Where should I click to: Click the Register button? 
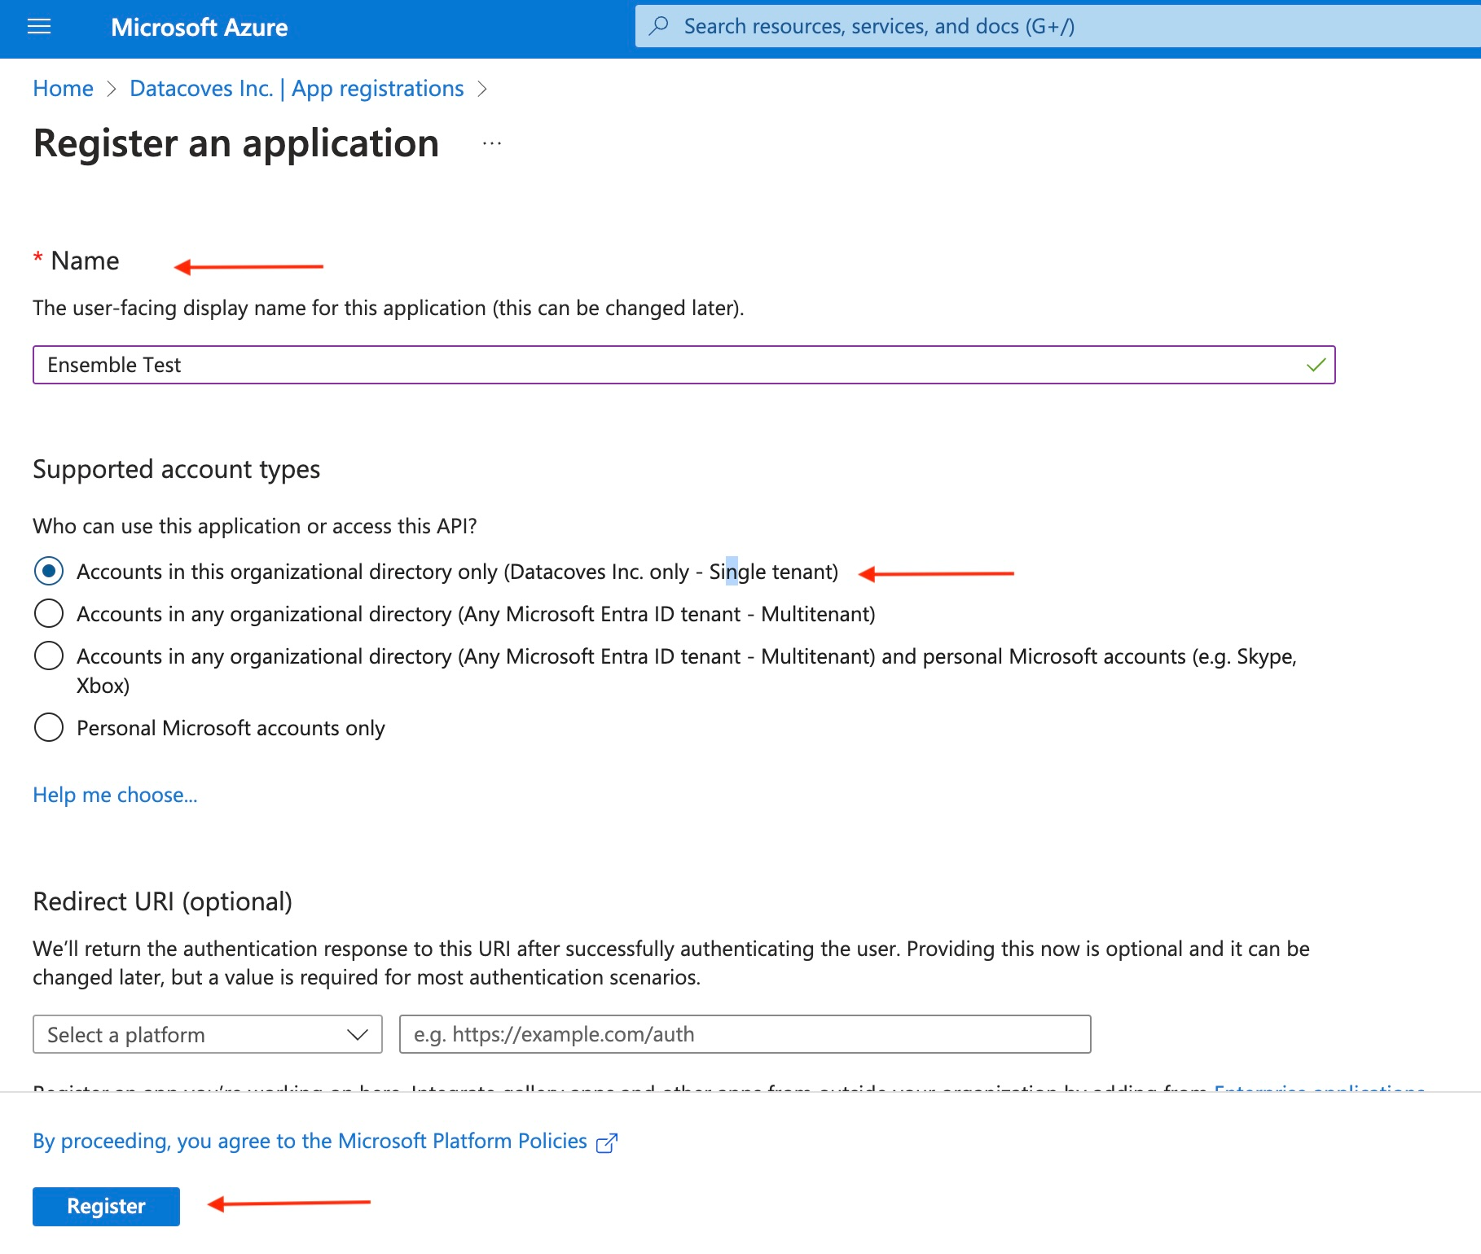click(106, 1206)
